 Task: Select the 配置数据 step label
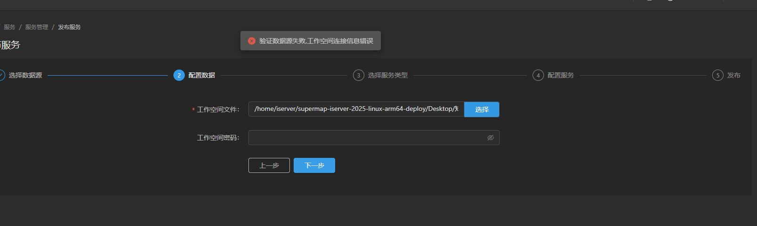click(x=202, y=75)
